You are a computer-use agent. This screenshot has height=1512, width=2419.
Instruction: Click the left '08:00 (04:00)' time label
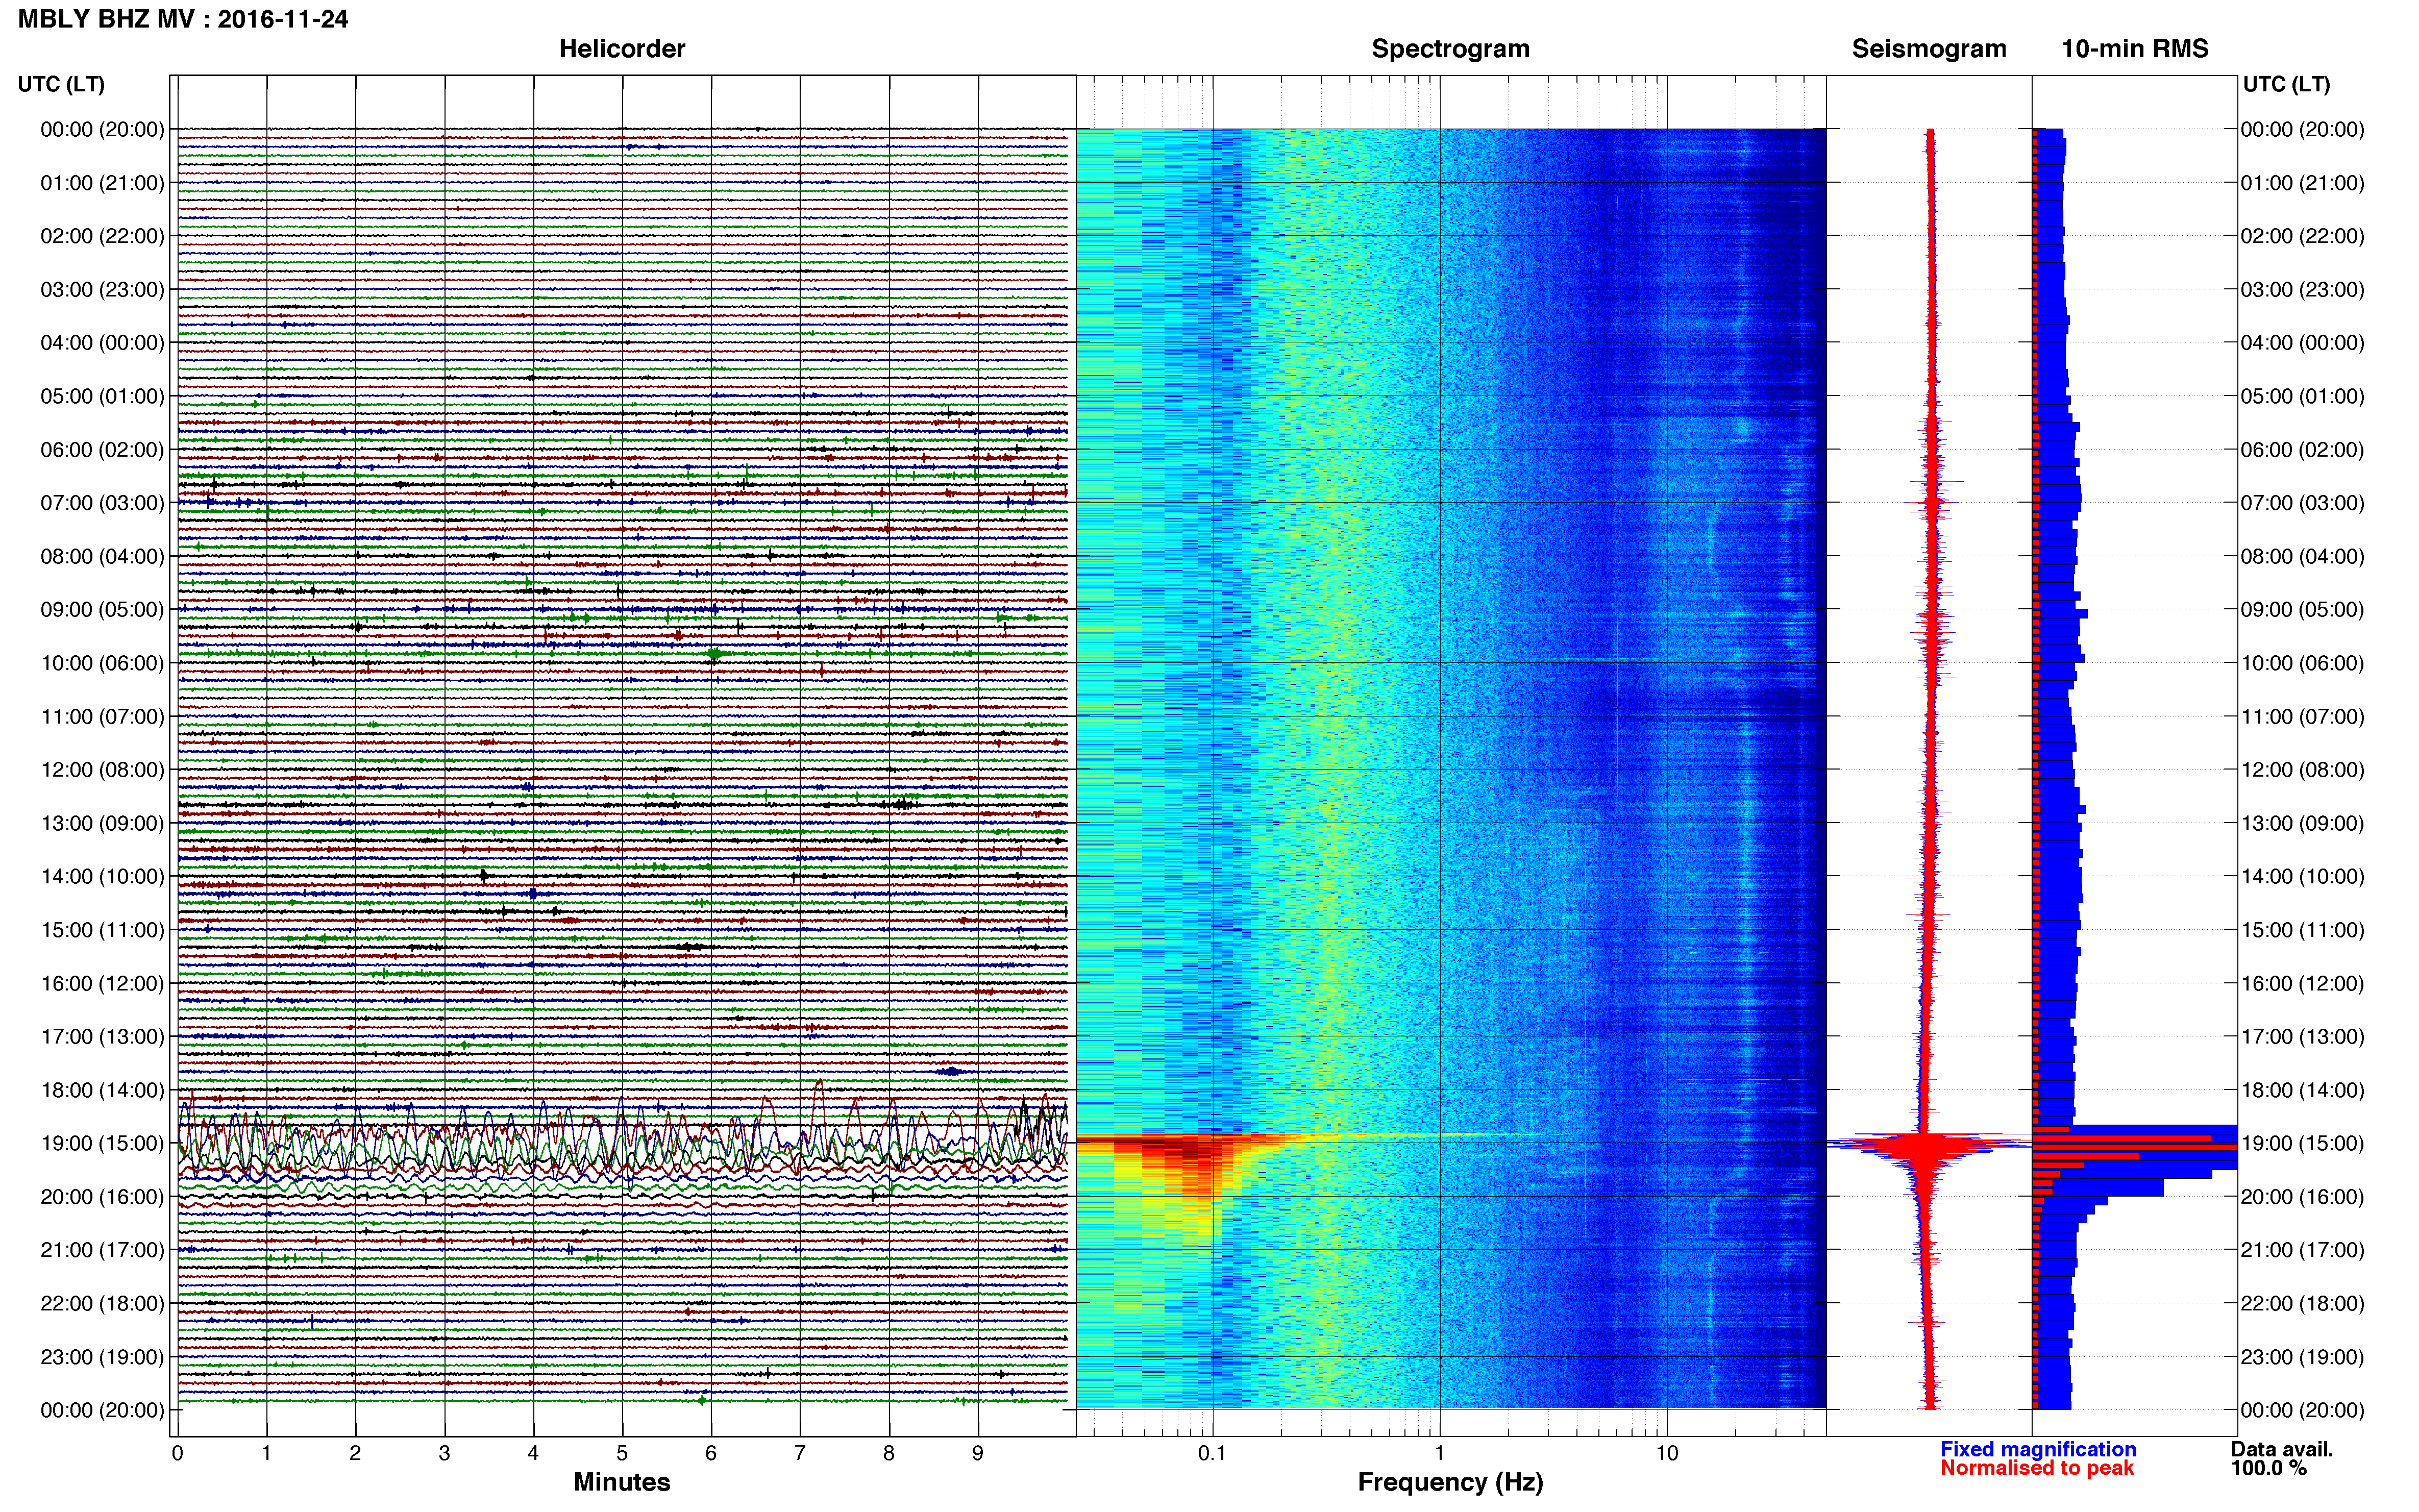[x=102, y=556]
